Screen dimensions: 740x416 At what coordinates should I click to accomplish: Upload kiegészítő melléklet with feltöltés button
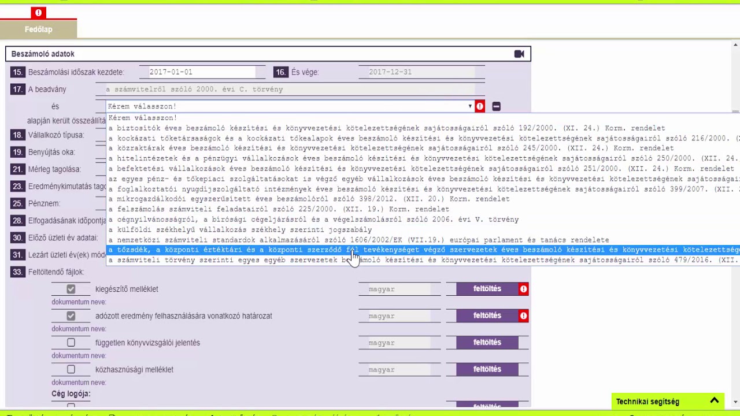pyautogui.click(x=487, y=289)
